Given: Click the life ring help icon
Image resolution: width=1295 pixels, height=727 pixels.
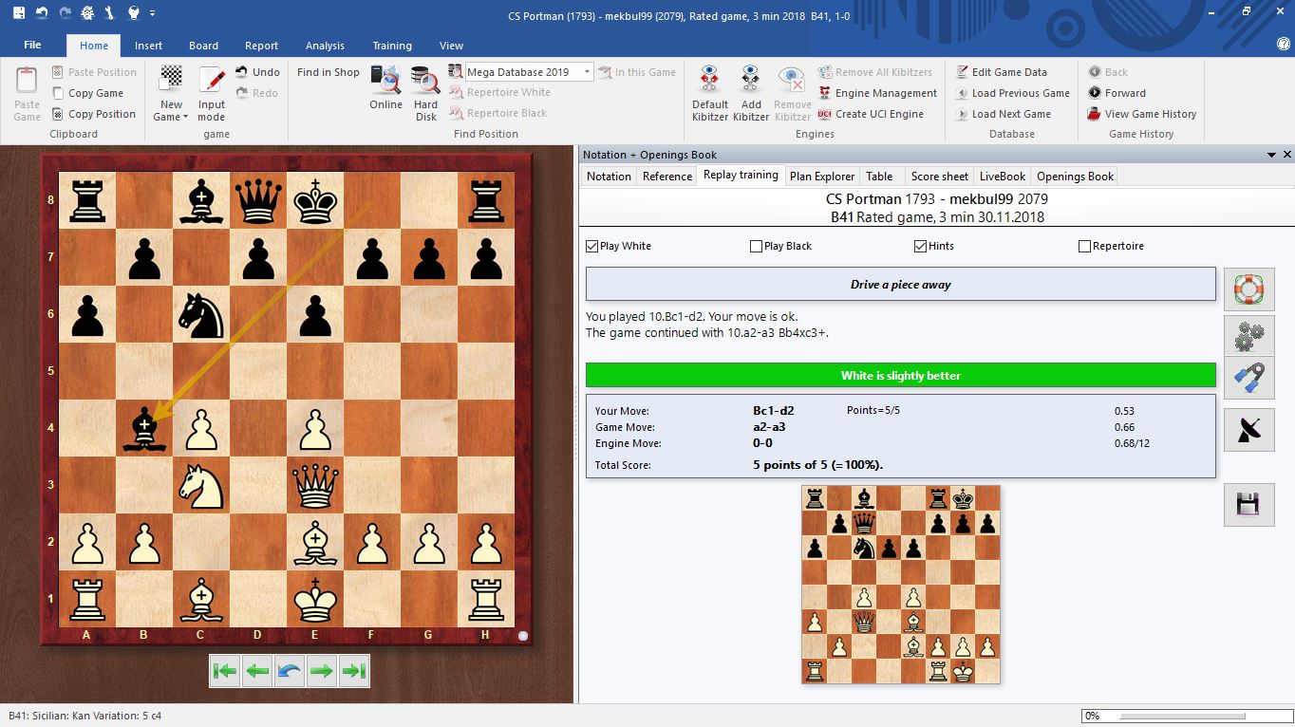Looking at the screenshot, I should 1248,289.
